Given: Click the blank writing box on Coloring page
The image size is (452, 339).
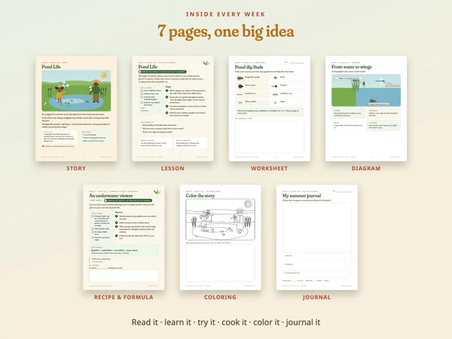Looking at the screenshot, I should point(220,263).
